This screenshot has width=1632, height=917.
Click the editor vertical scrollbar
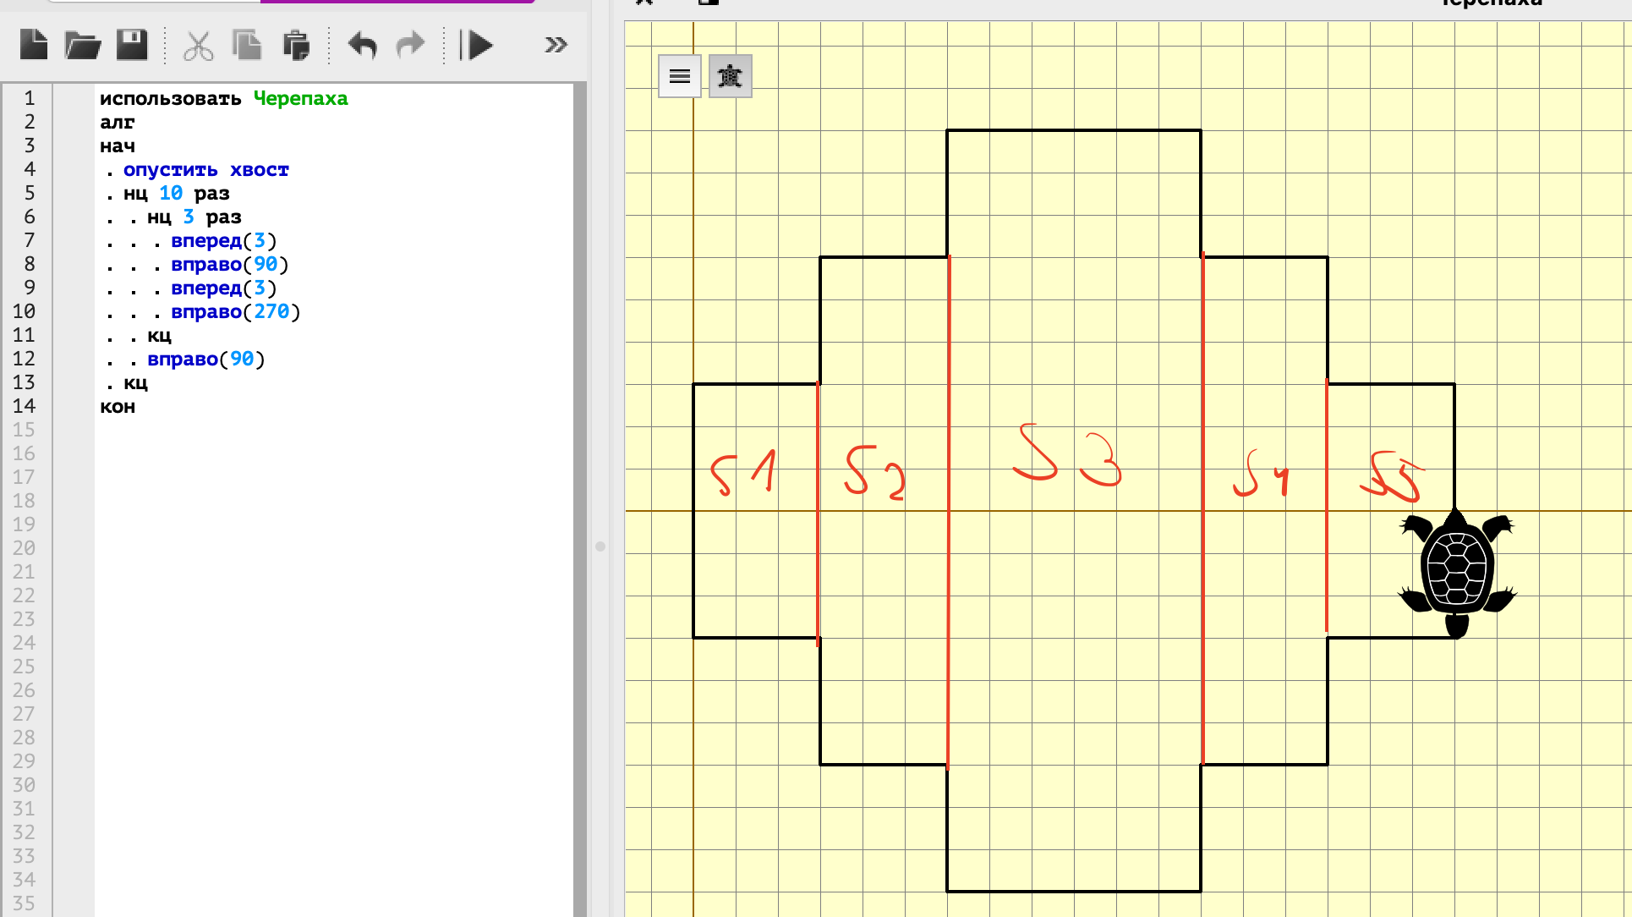point(579,499)
